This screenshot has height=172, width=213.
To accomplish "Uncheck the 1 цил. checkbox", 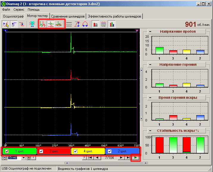I will coord(7,151).
